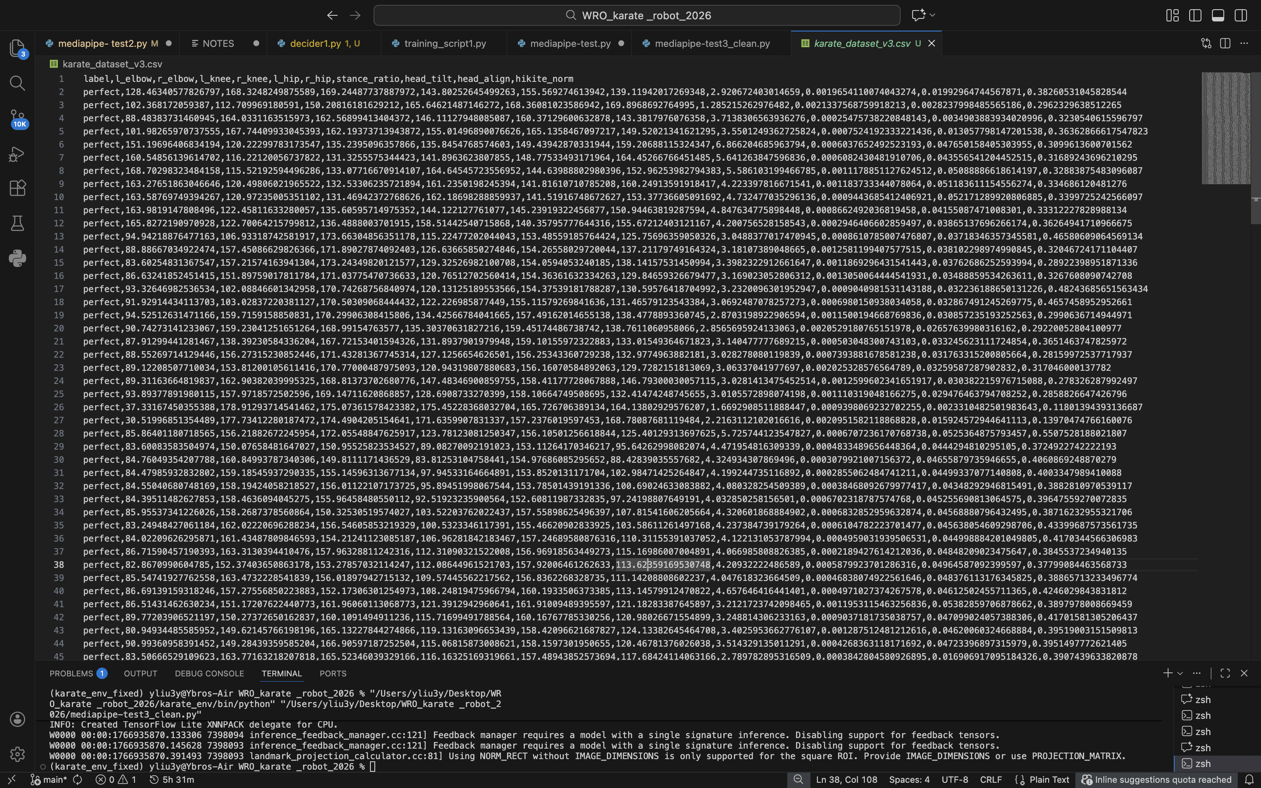
Task: Click the CRLF end-of-line status item
Action: (x=990, y=780)
